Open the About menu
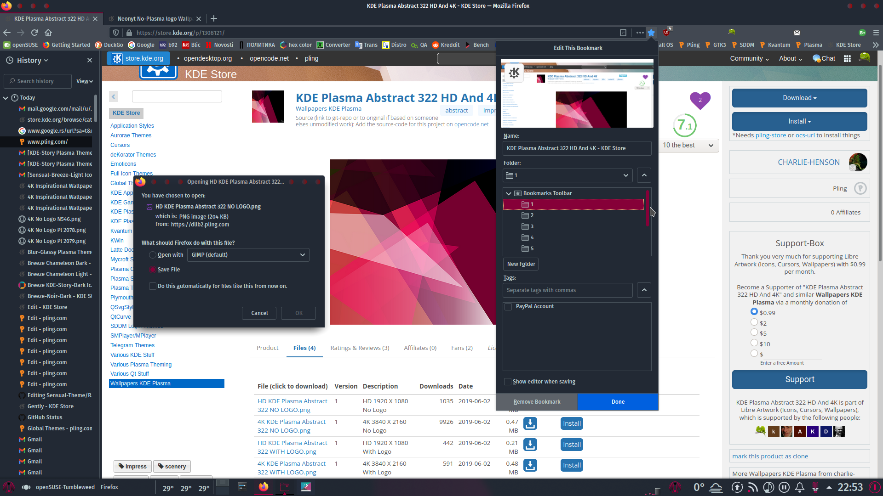 coord(791,58)
